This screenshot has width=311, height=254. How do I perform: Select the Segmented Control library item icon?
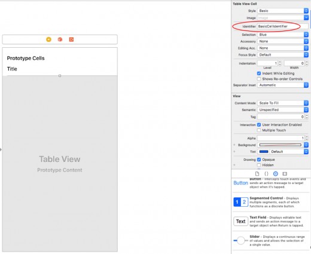pyautogui.click(x=240, y=202)
